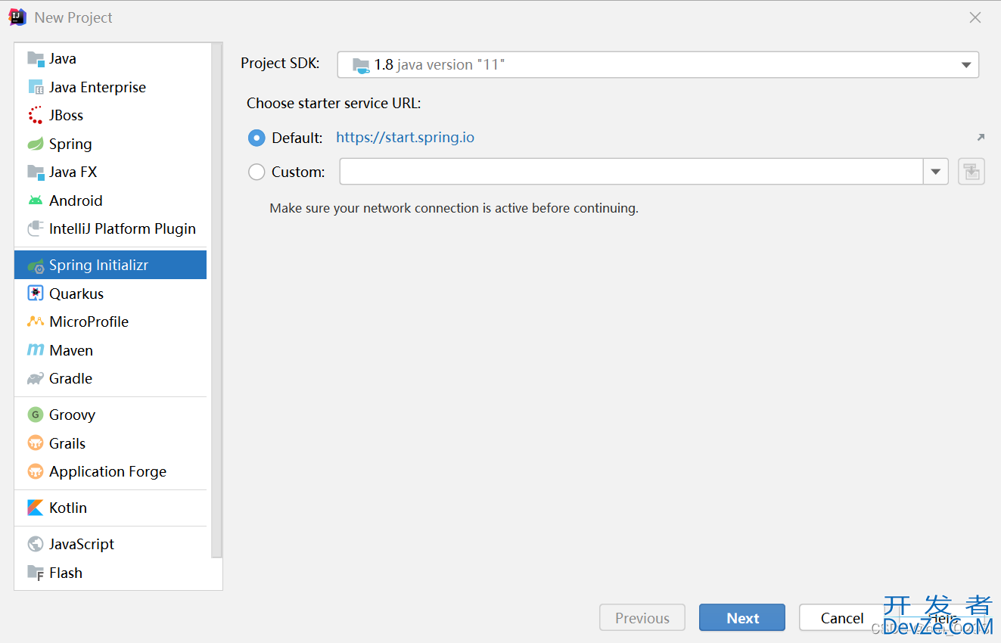Click the external link arrow beside the default URL
Image resolution: width=1001 pixels, height=643 pixels.
click(981, 137)
